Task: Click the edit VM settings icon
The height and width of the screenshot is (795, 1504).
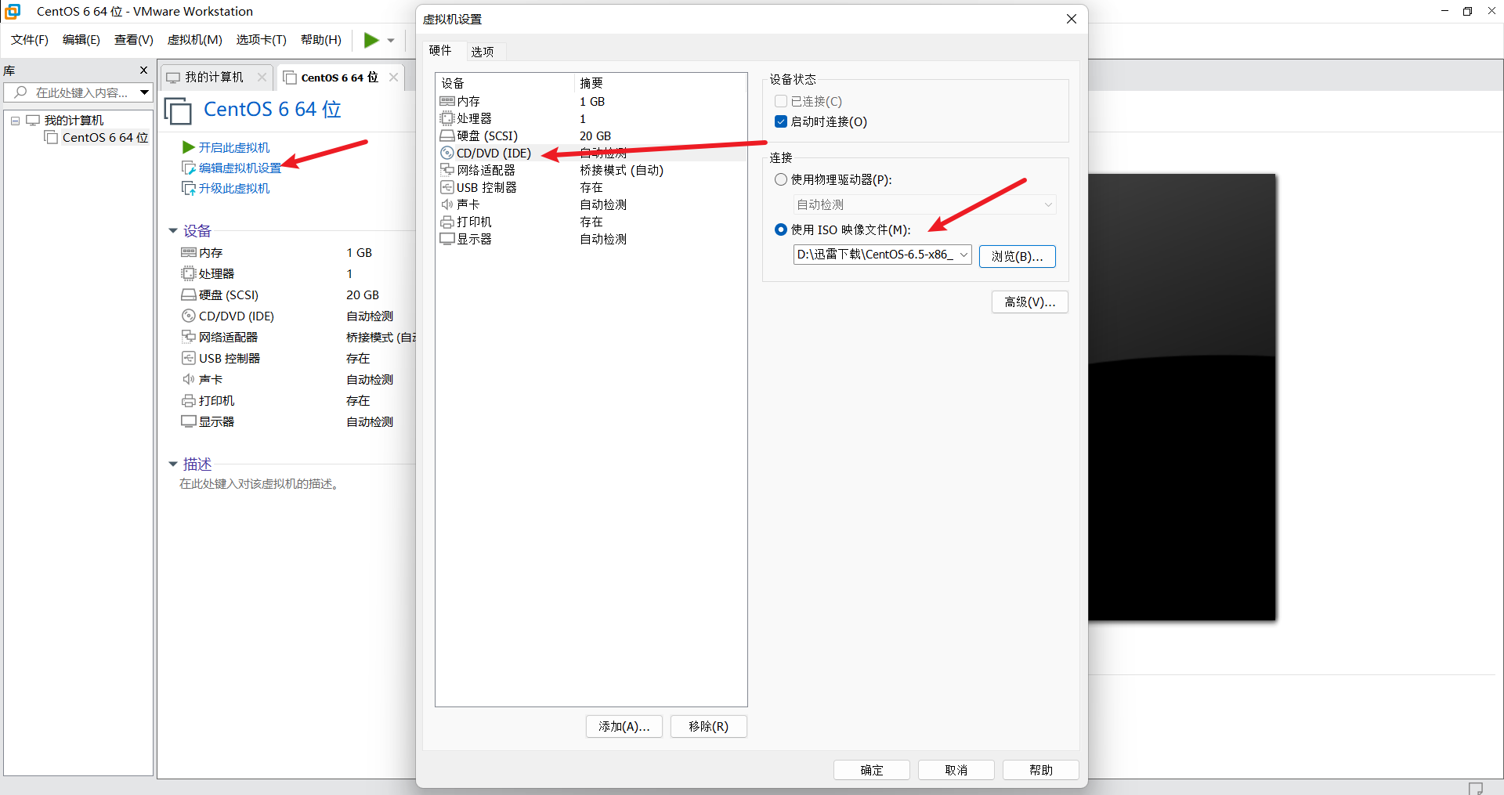Action: (x=189, y=168)
